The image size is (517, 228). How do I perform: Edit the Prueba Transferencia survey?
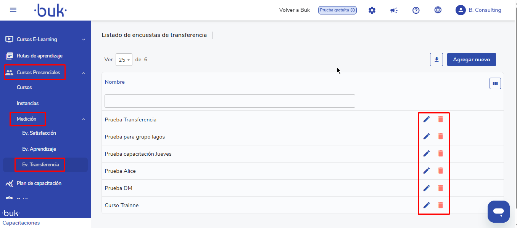point(427,120)
